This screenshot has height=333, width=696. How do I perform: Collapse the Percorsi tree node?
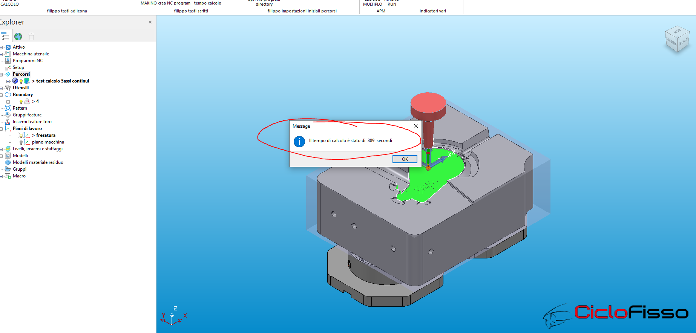(x=2, y=75)
